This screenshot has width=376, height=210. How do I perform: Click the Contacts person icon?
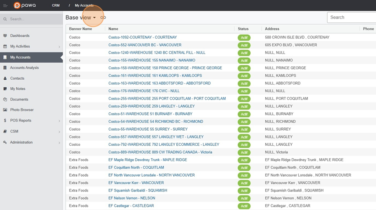click(x=5, y=78)
